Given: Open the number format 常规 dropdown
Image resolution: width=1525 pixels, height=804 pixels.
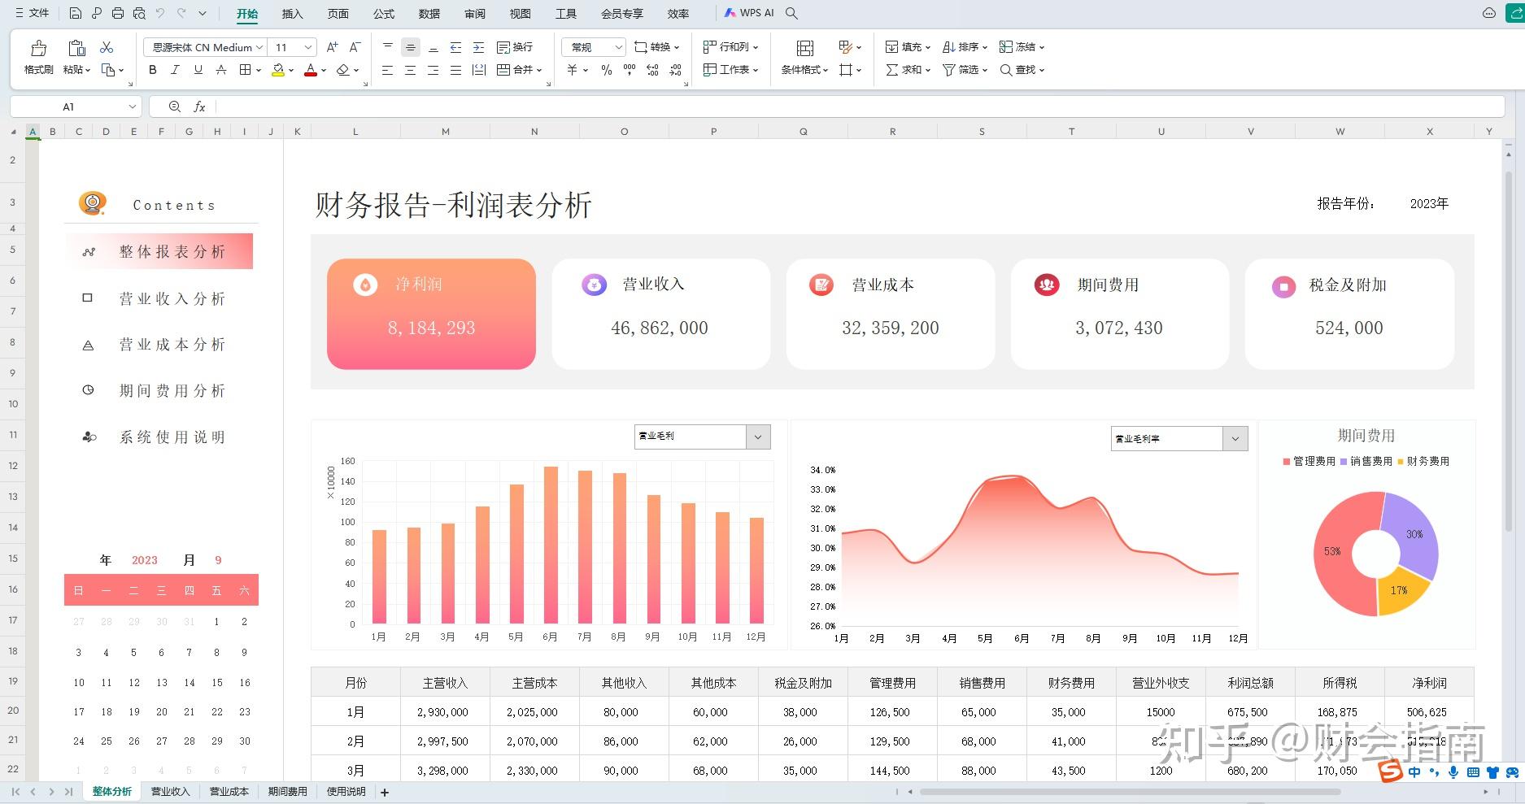Looking at the screenshot, I should pos(618,47).
